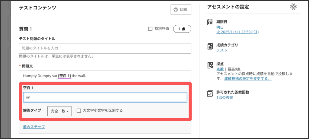Enable the 特別評価 checkbox
Screen dimensions: 309x139
click(150, 29)
